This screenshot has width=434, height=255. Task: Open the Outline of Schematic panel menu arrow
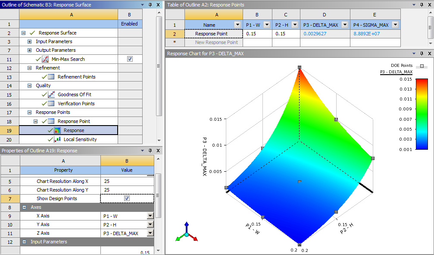143,5
